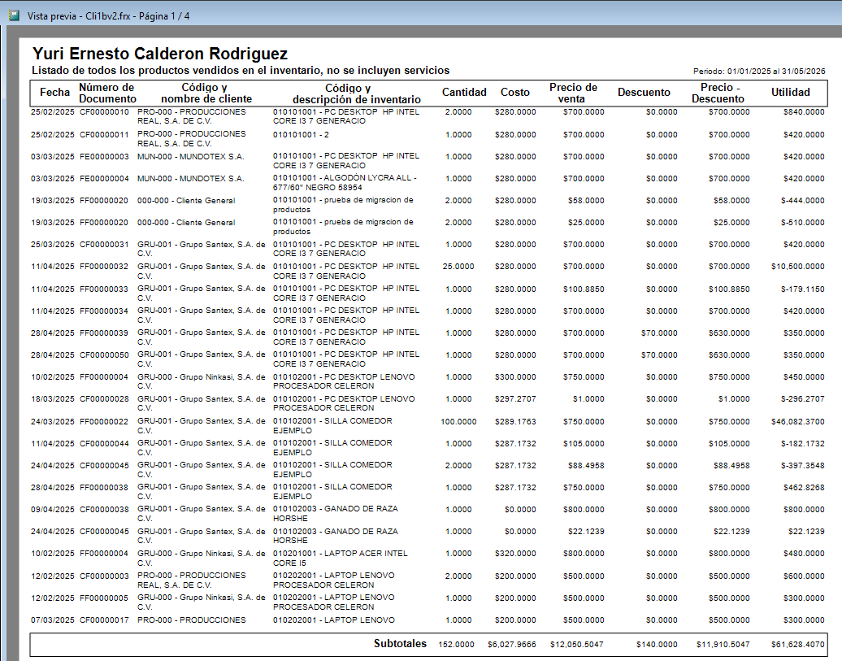Click the Subtotales label

tap(400, 643)
